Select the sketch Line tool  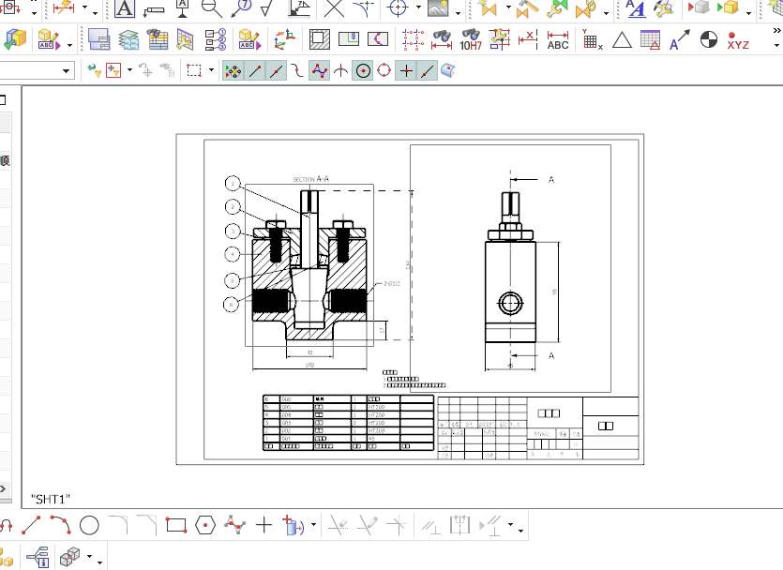(x=31, y=525)
